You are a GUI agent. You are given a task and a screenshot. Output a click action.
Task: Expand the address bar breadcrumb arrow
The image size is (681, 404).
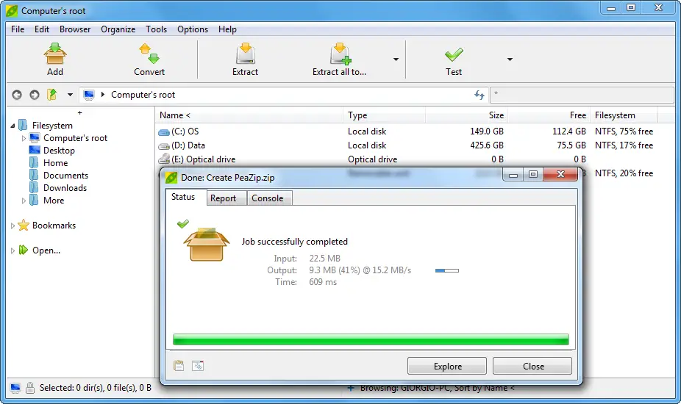103,94
